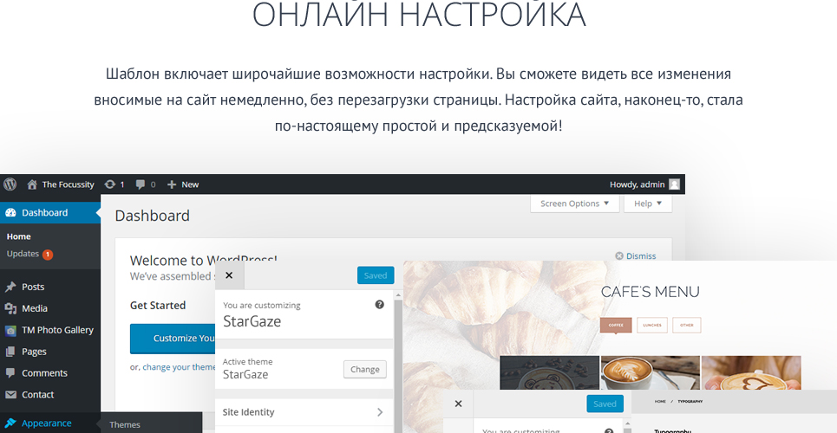Select Themes in Appearance flyout
This screenshot has height=433, width=837.
125,425
